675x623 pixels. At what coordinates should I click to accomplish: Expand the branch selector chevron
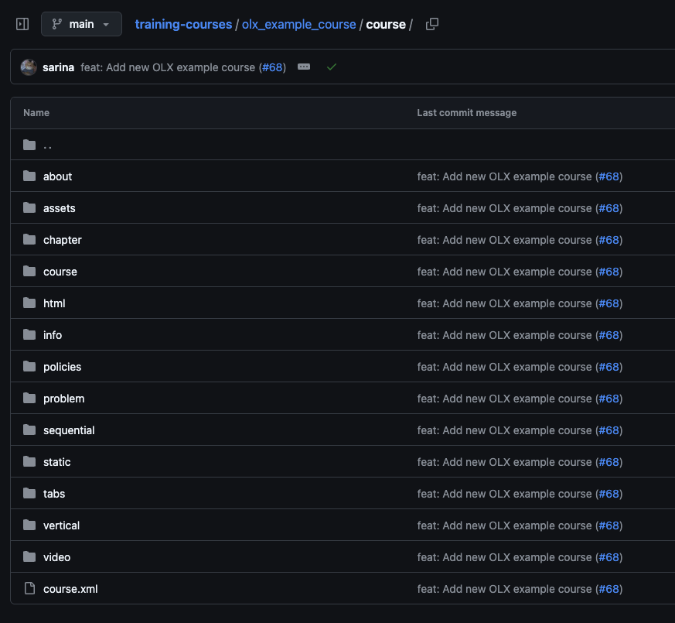[x=105, y=23]
